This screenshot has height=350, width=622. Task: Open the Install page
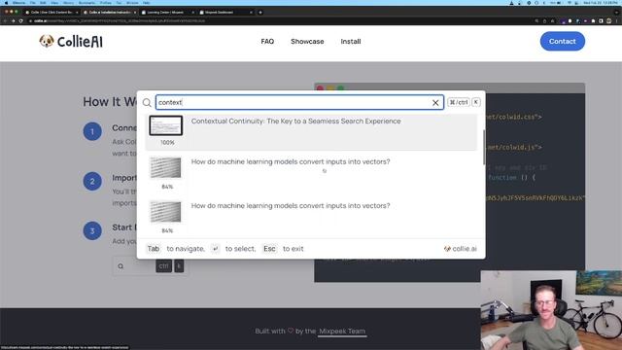coord(351,41)
